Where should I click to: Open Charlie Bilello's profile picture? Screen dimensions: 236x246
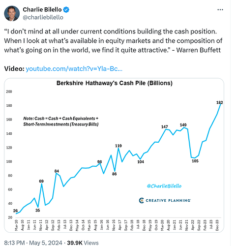12,13
